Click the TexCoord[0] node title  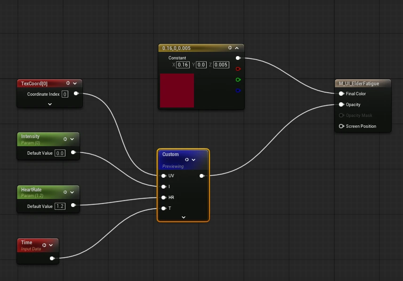tap(34, 83)
